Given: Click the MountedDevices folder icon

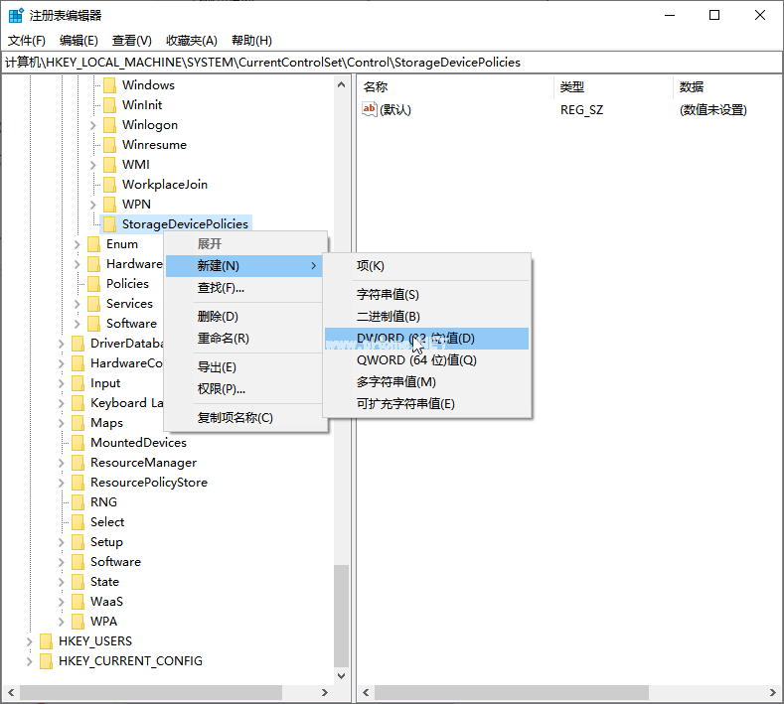Looking at the screenshot, I should pyautogui.click(x=78, y=443).
